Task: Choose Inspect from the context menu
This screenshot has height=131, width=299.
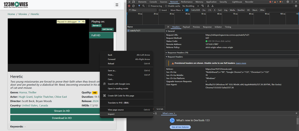Action: (126, 114)
